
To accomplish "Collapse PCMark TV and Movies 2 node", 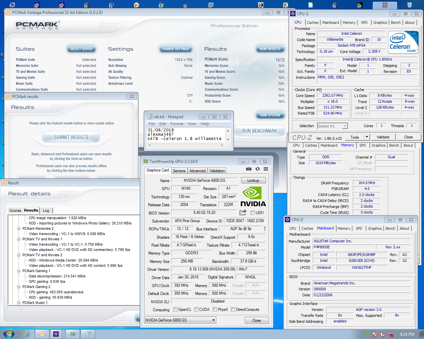I will coord(19,255).
